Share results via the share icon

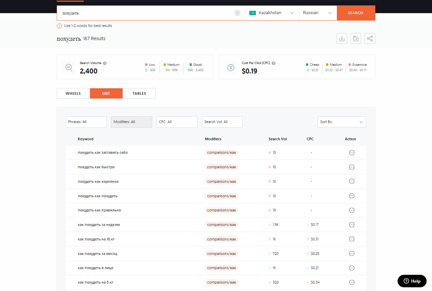[370, 38]
